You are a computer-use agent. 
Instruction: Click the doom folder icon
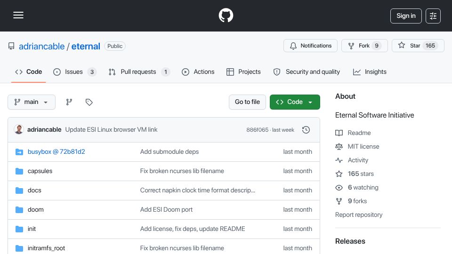pos(19,210)
